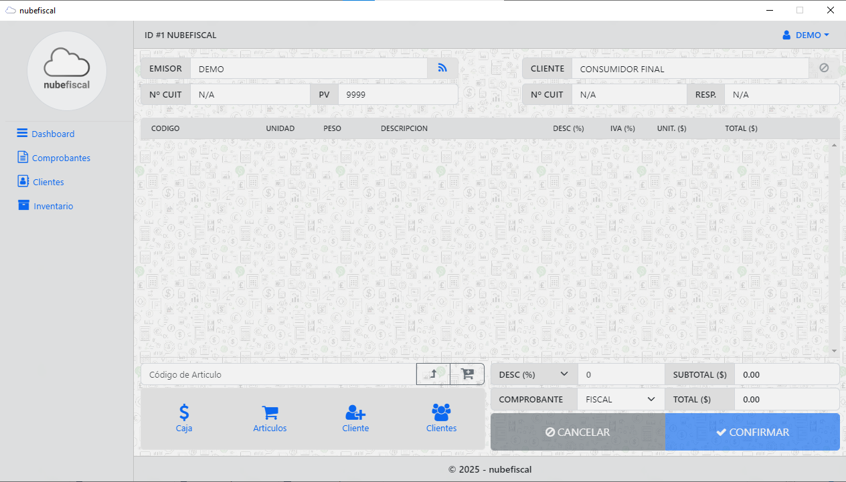The image size is (846, 482).
Task: Click the nubefiscal cloud logo
Action: [x=66, y=70]
